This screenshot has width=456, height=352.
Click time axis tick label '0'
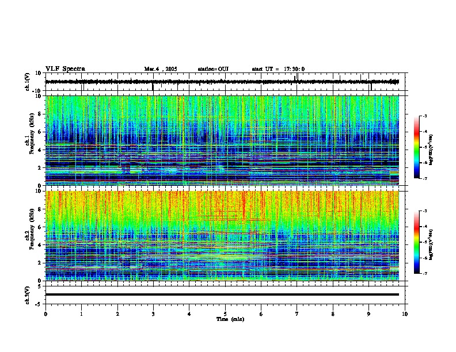click(45, 313)
